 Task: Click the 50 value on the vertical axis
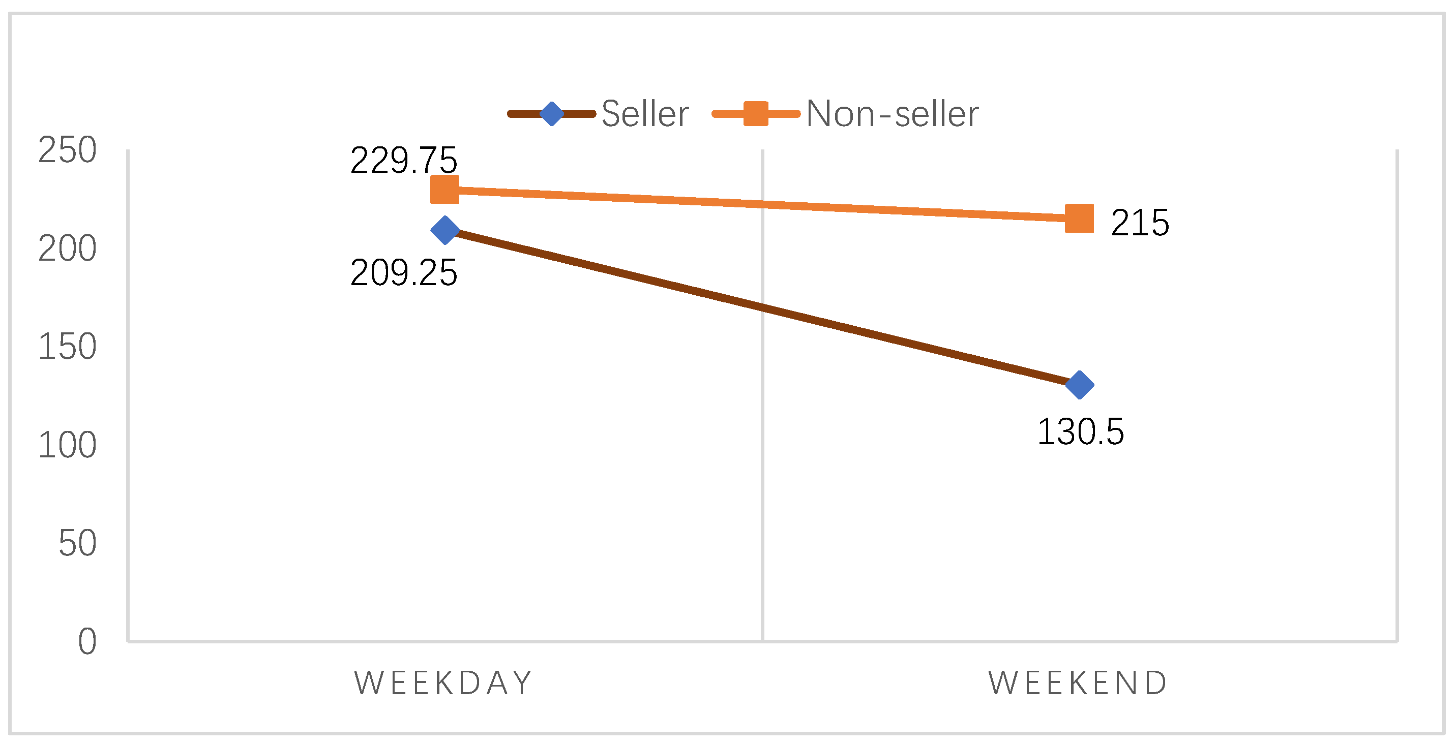77,543
